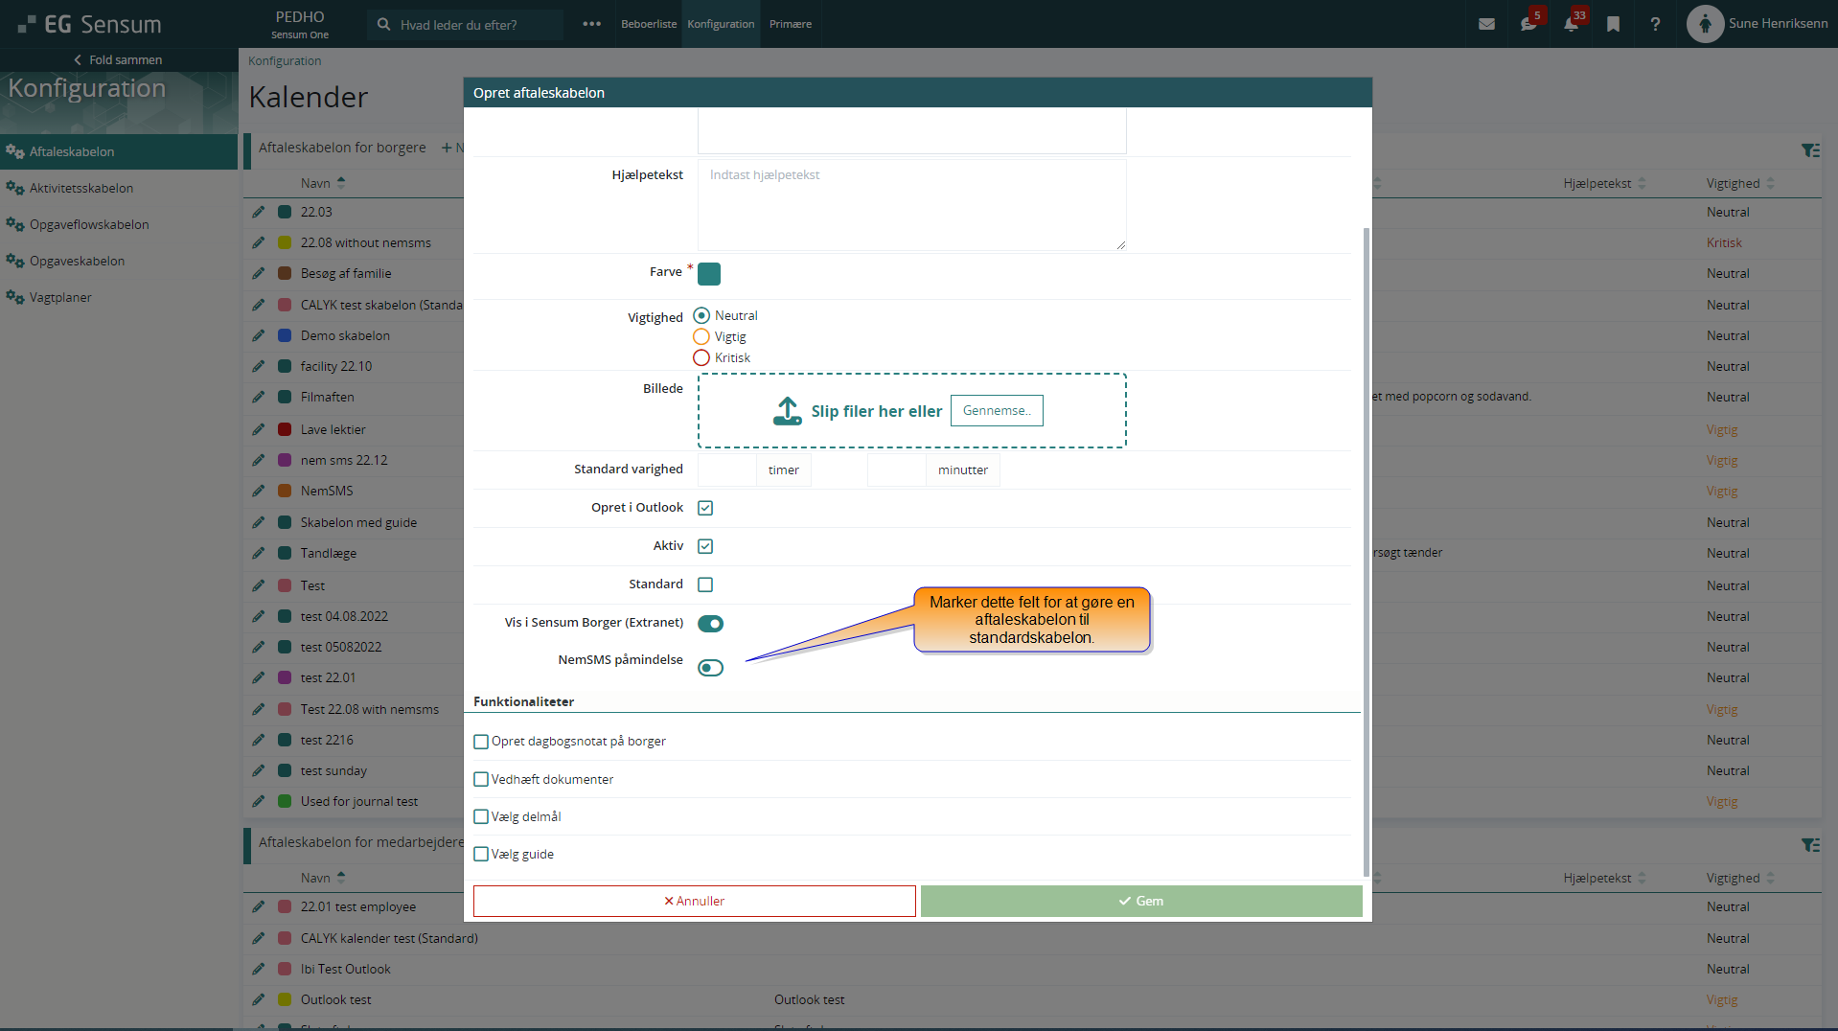The image size is (1838, 1031).
Task: Open notifications bell with 33 badge
Action: point(1572,24)
